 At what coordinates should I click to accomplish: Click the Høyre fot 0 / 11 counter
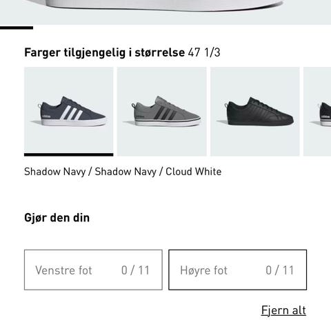[280, 270]
